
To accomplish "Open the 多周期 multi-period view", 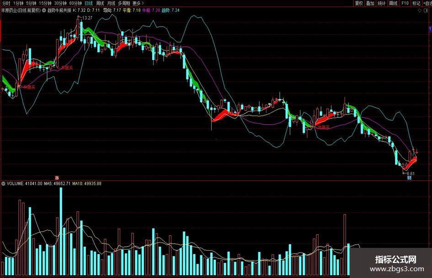I will 124,3.
